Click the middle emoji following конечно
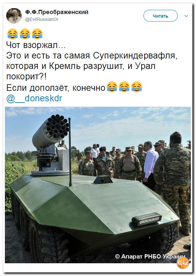 [x=124, y=87]
